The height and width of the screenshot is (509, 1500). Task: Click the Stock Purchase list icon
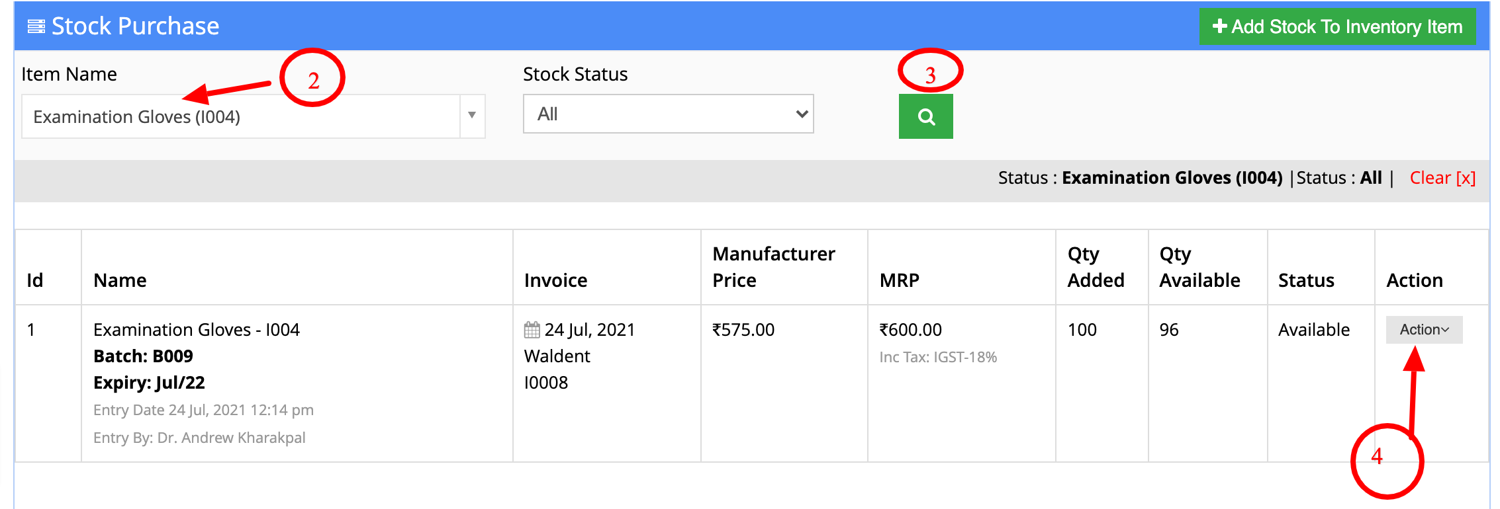pos(36,26)
